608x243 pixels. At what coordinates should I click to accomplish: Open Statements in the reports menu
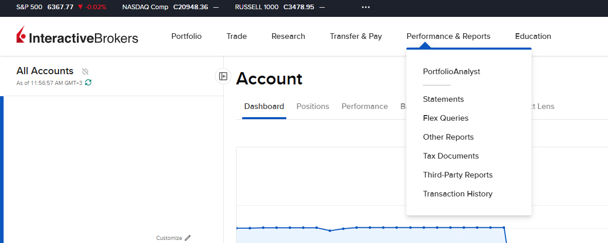(x=443, y=99)
